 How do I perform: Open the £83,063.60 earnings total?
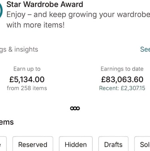coord(122,79)
